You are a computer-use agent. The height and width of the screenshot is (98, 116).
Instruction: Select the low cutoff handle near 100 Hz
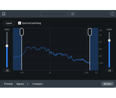tap(22, 32)
